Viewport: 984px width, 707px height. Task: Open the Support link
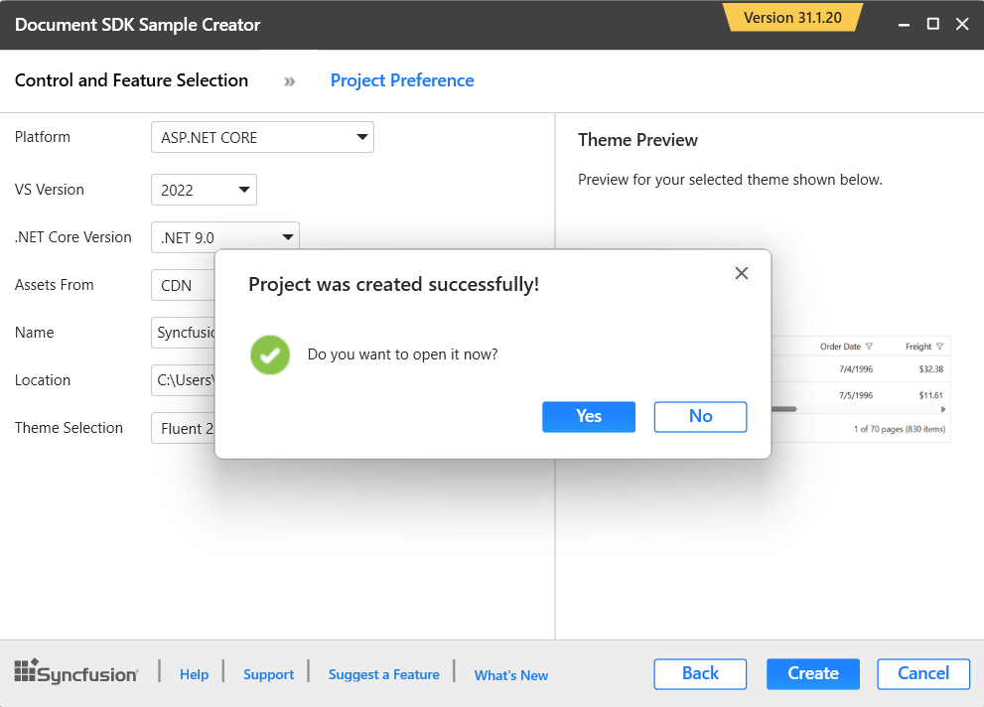[268, 674]
